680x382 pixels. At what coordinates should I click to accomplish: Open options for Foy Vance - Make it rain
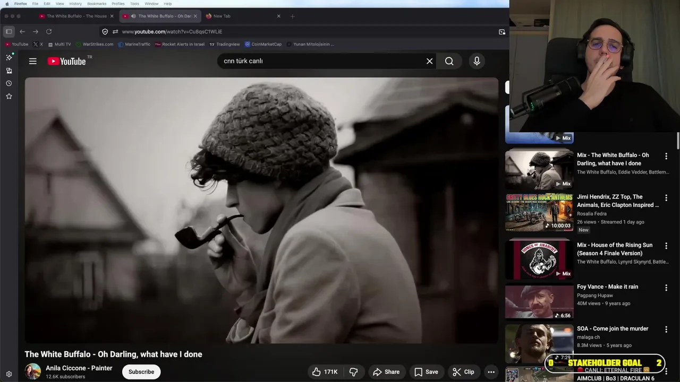[x=666, y=288]
